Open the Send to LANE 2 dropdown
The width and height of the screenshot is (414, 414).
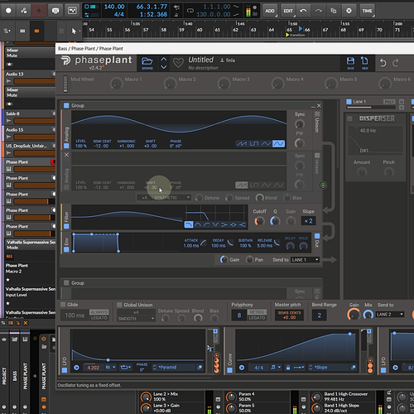click(x=390, y=315)
